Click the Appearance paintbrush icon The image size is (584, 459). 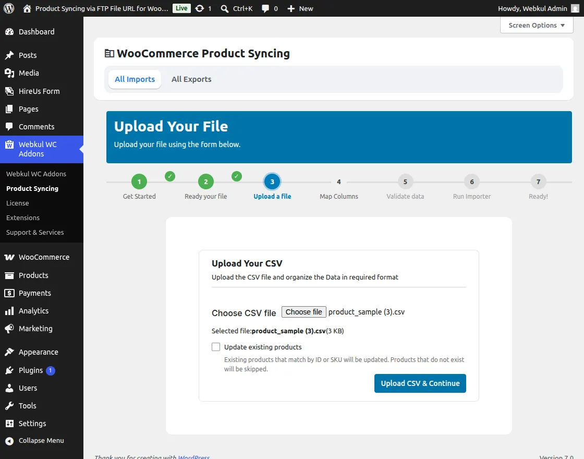tap(9, 352)
